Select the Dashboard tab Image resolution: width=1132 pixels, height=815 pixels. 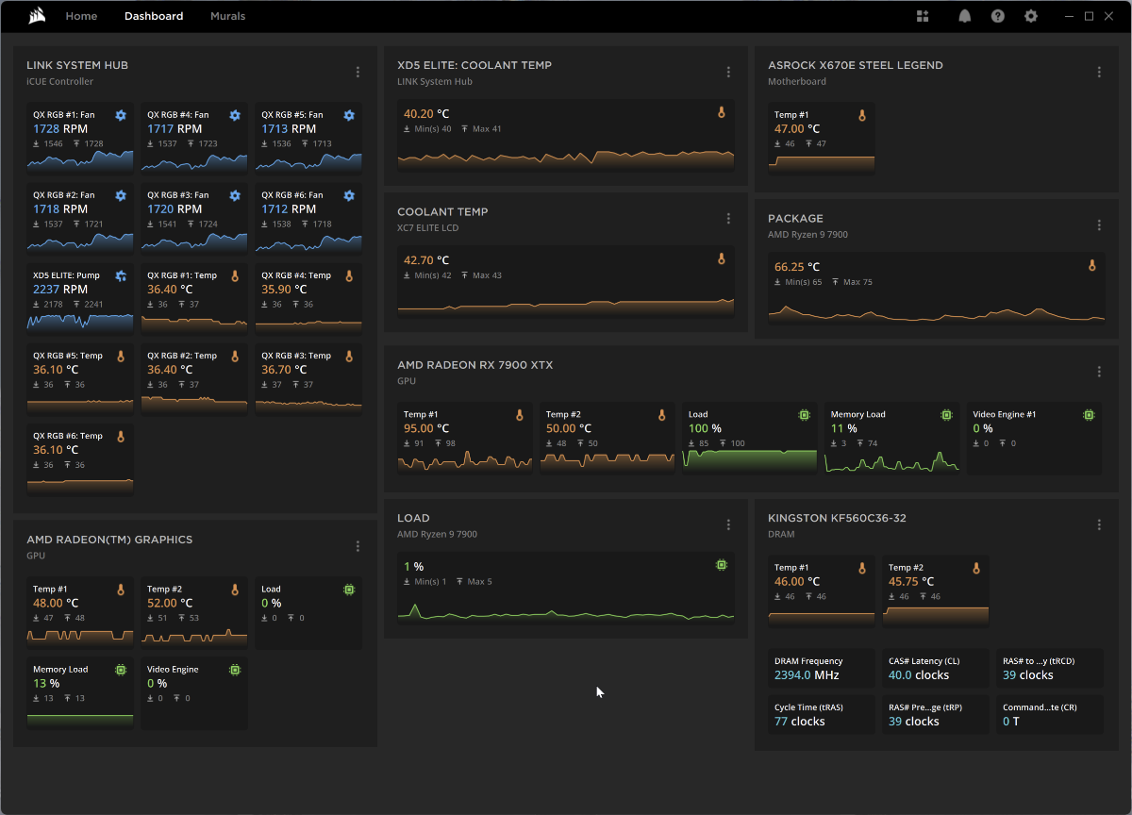tap(154, 16)
